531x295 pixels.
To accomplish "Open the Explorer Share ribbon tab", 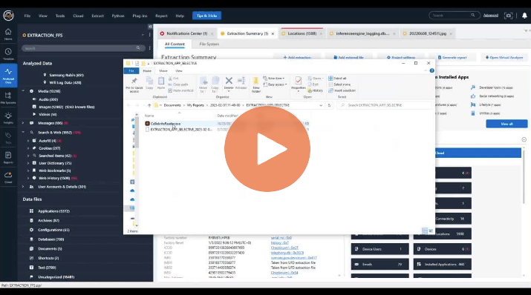I will [163, 71].
